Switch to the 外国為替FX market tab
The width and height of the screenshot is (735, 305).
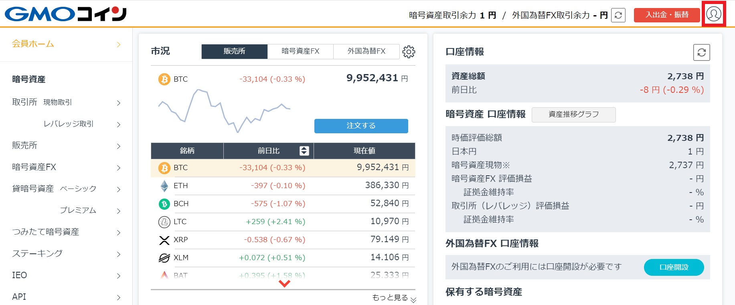[366, 51]
